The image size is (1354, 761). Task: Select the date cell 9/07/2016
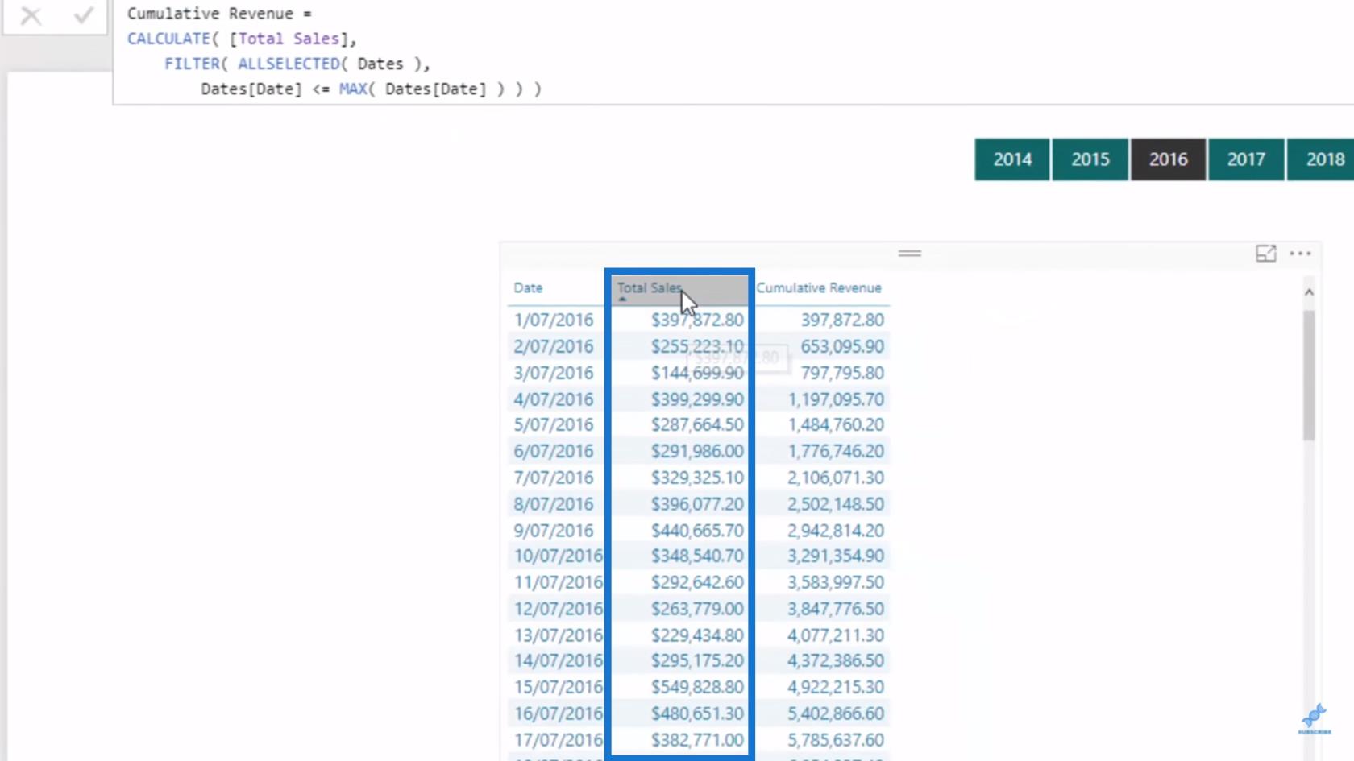tap(553, 531)
